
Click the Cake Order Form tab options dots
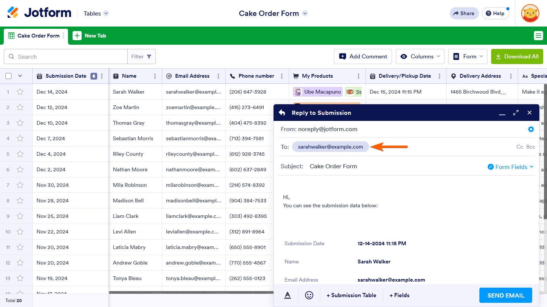point(63,36)
